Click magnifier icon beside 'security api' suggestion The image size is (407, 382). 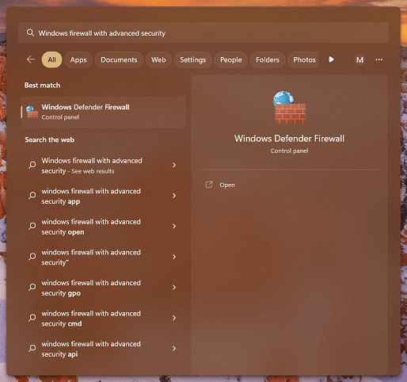click(x=32, y=349)
